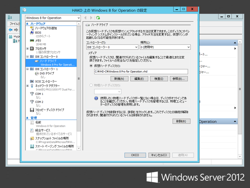
Task: Click scrollbar thumb in Hyper-V Manager actions pane
Action: pyautogui.click(x=240, y=89)
